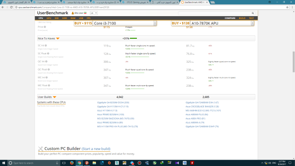
Task: Open MSI H110M PRO-VH PLUS build link
Action: [118, 126]
